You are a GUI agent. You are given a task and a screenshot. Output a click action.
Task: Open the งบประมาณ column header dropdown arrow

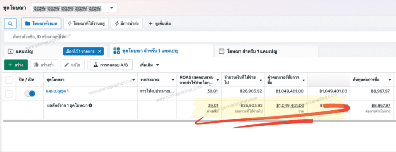[x=173, y=80]
